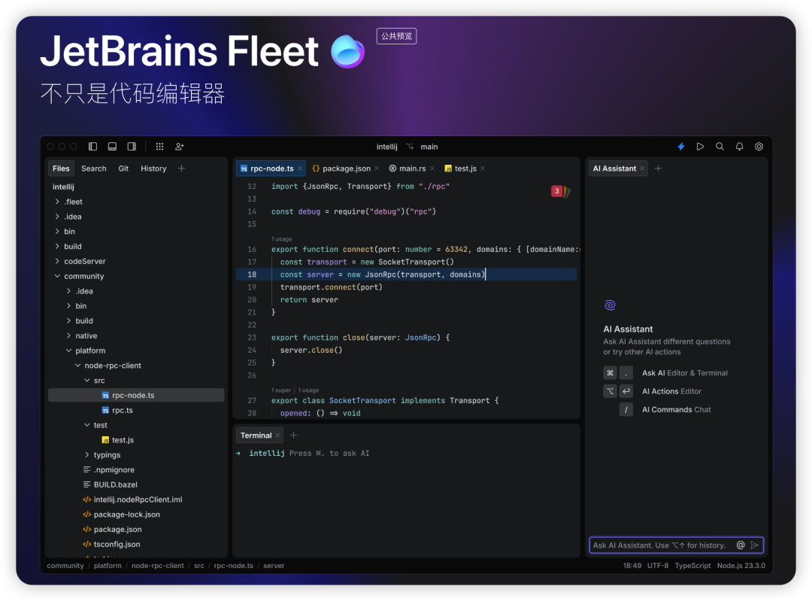This screenshot has height=601, width=812.
Task: Open settings with the gear icon
Action: pyautogui.click(x=759, y=146)
